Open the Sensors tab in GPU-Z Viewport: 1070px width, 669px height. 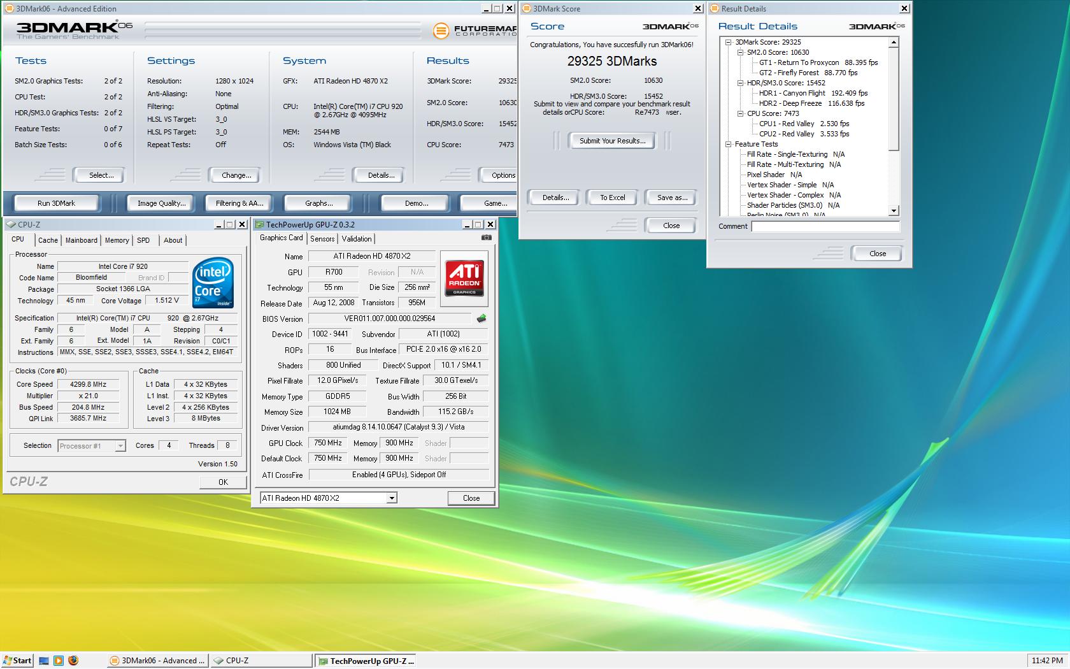(322, 238)
